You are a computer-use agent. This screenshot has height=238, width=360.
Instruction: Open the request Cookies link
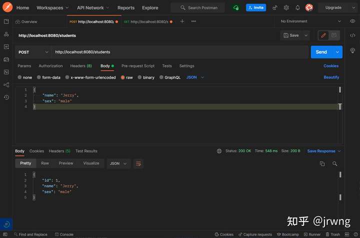[x=331, y=66]
